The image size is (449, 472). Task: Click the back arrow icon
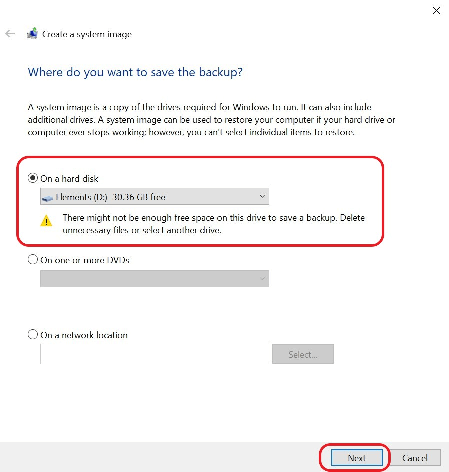click(10, 34)
